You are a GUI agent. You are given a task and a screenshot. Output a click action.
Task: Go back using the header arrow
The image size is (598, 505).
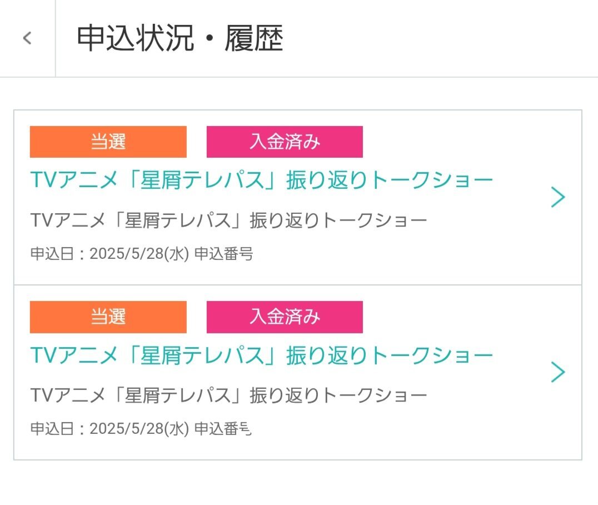(27, 38)
